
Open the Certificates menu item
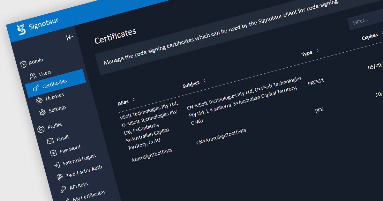56,83
